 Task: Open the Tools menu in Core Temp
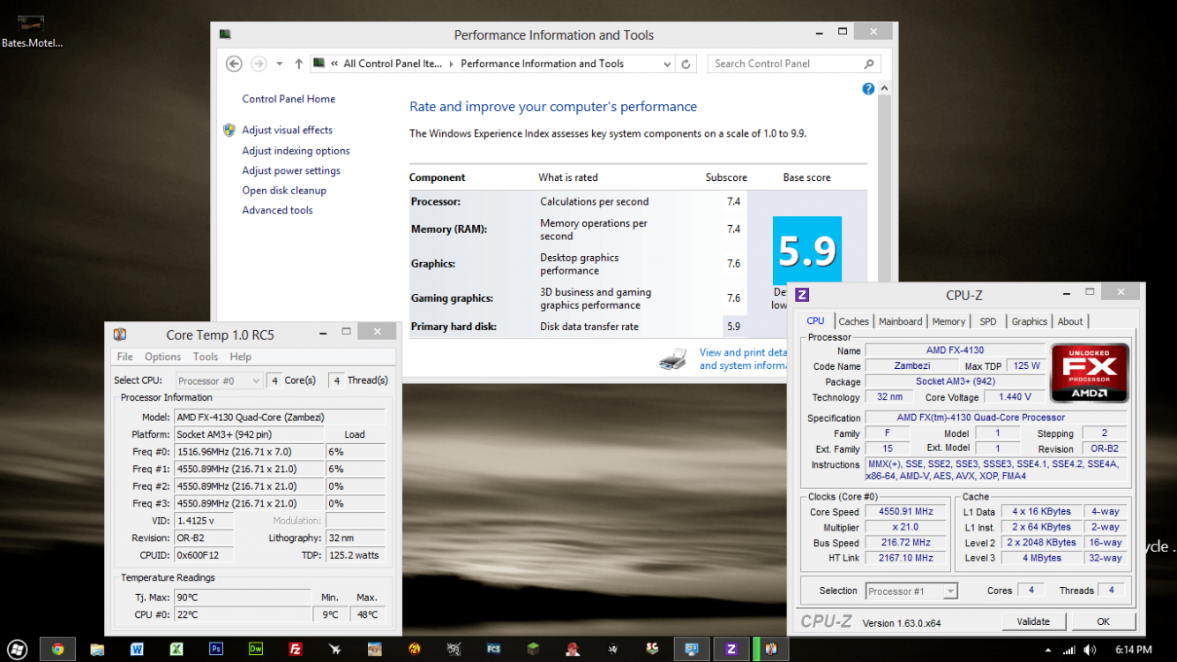click(206, 357)
